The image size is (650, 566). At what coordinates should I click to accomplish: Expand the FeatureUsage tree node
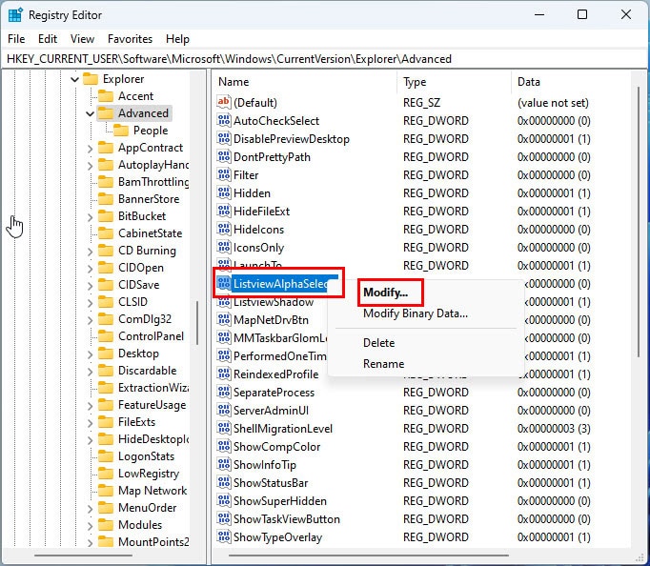(x=90, y=405)
